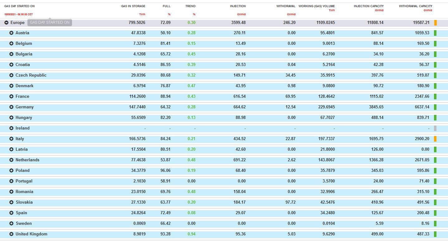
Task: Expand the Spain row
Action: 12,213
